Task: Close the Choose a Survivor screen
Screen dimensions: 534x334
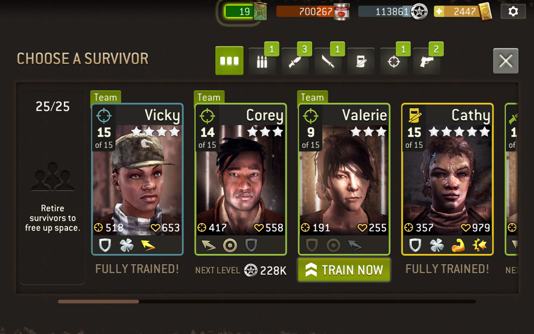Action: (506, 61)
